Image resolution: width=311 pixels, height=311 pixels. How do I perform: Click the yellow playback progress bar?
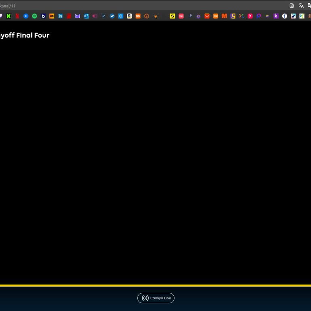pyautogui.click(x=155, y=285)
